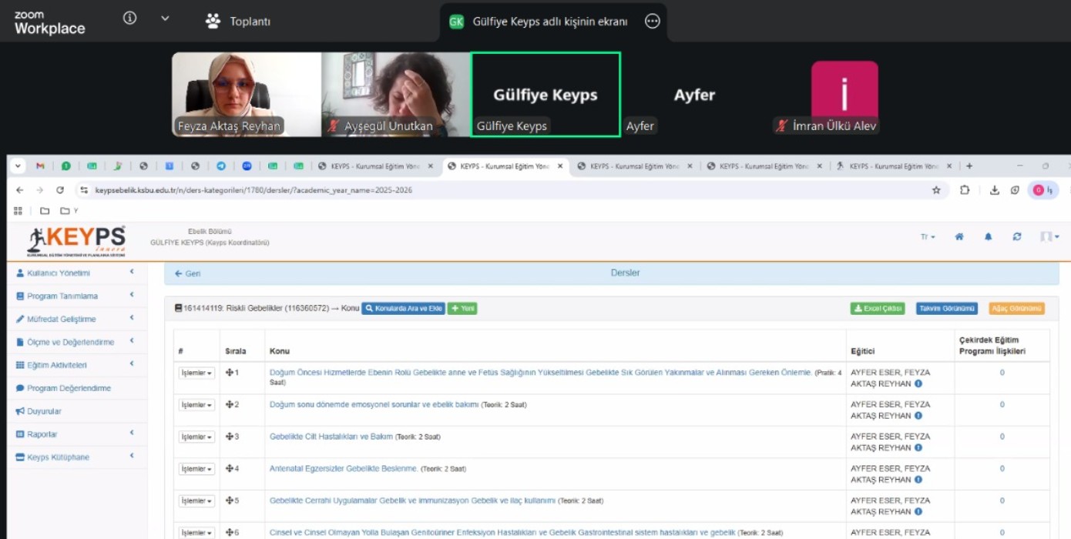The image size is (1071, 539).
Task: Open the browser apps grid in bookmarks bar
Action: click(x=18, y=211)
